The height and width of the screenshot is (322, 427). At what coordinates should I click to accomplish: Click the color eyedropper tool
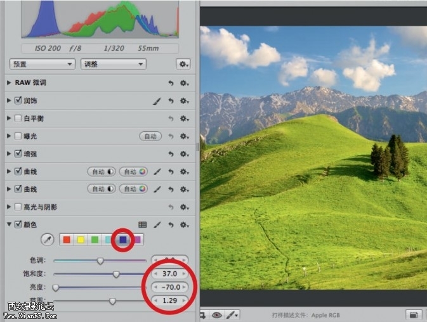(47, 240)
